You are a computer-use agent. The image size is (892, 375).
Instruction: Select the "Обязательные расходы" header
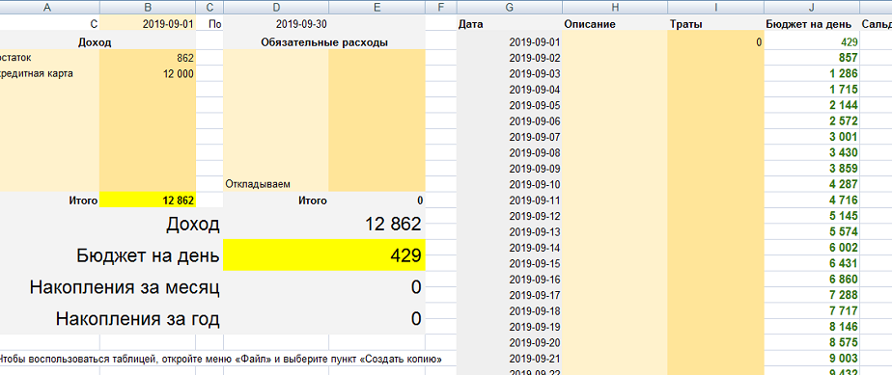tap(324, 42)
